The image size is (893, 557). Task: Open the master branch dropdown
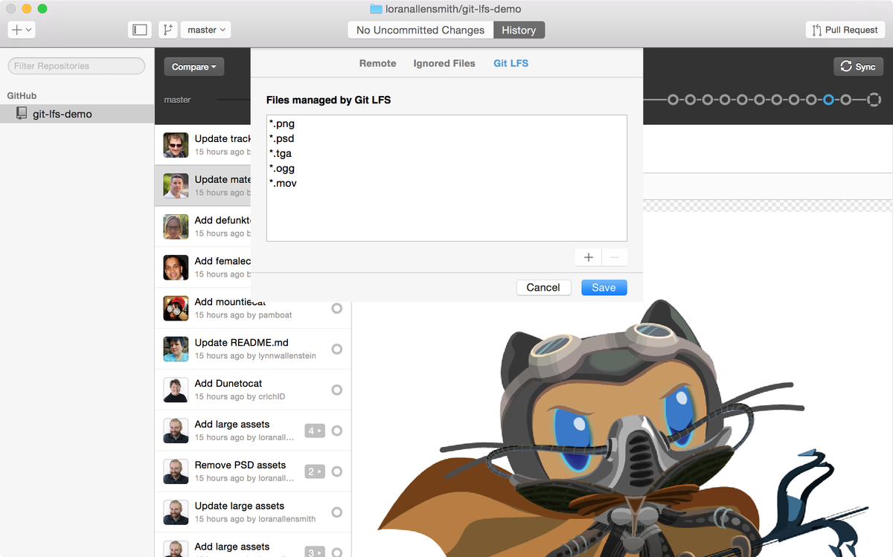point(205,29)
